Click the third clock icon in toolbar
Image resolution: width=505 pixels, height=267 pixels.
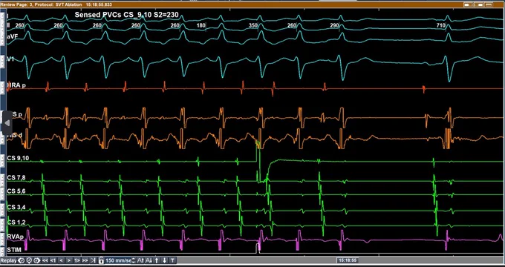click(x=37, y=260)
